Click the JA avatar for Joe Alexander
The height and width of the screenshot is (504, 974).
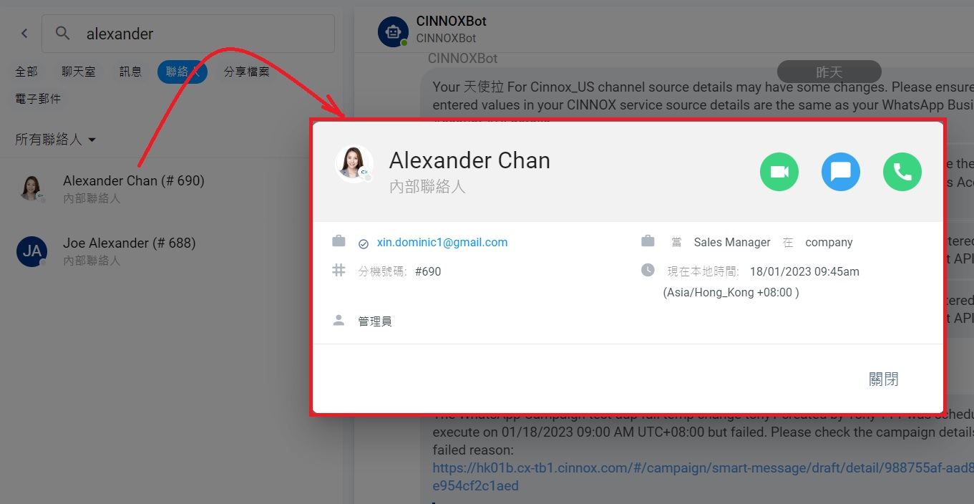tap(31, 251)
